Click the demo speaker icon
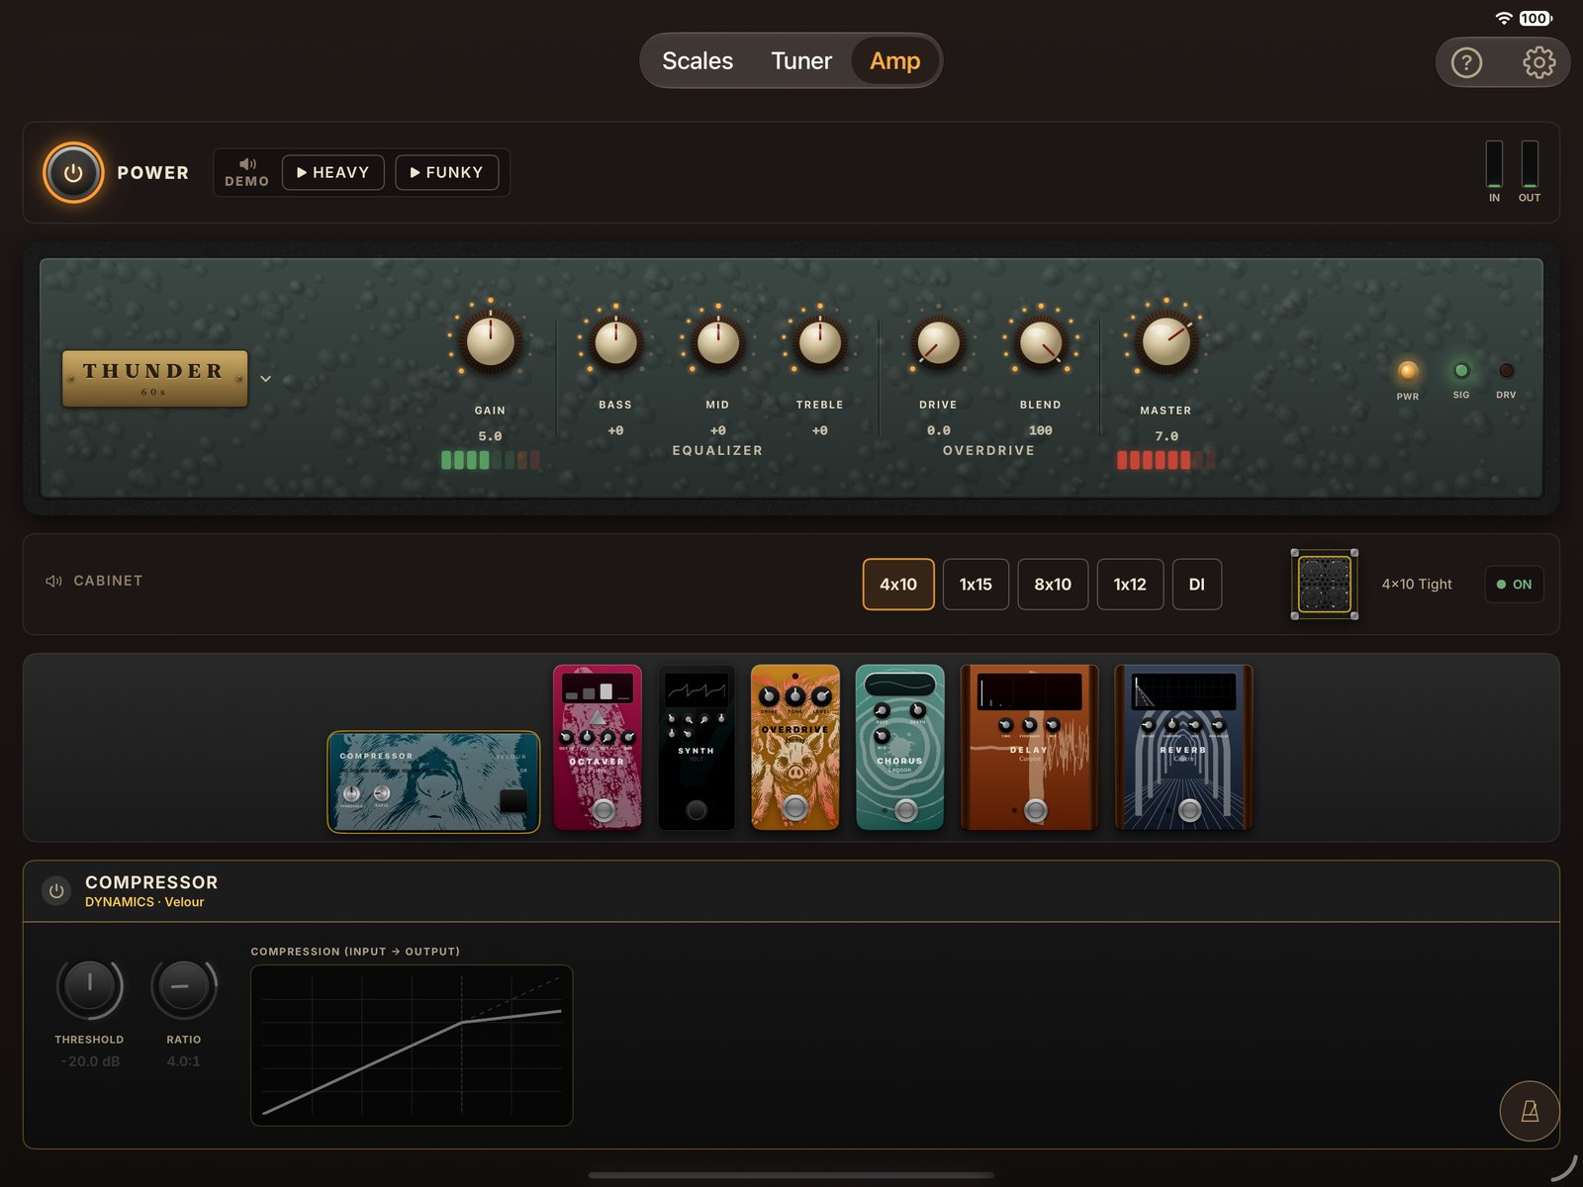This screenshot has height=1187, width=1583. click(x=247, y=164)
